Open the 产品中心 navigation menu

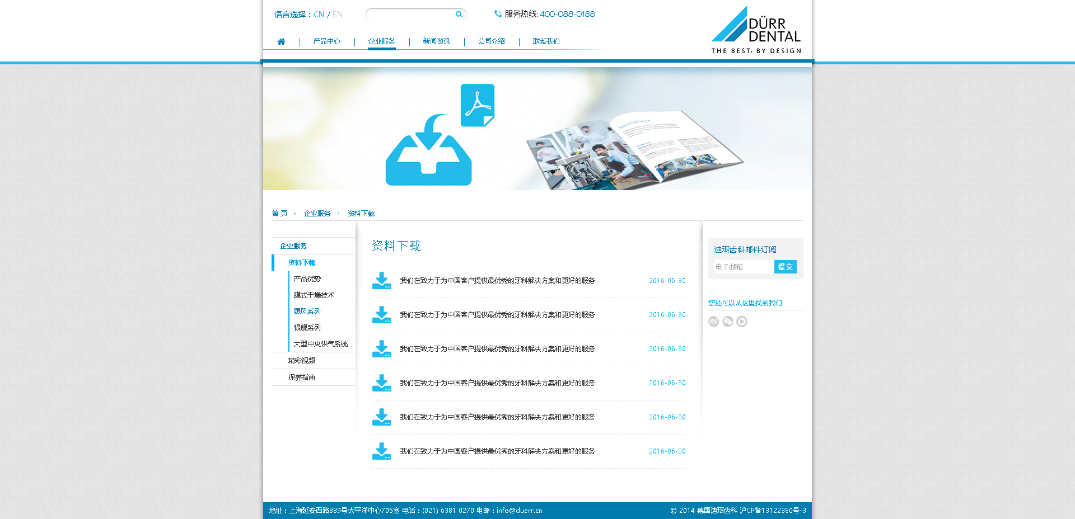tap(326, 41)
